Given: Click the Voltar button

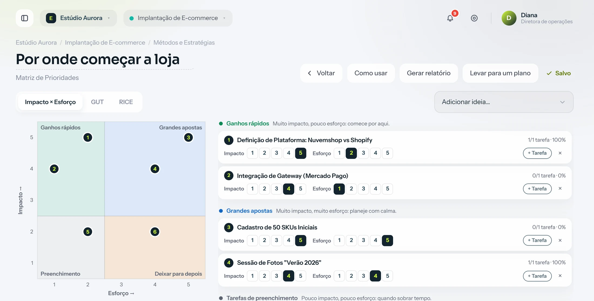Looking at the screenshot, I should point(321,73).
